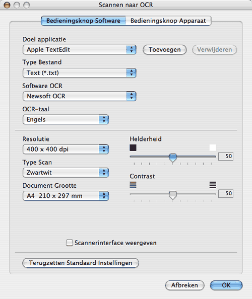The width and height of the screenshot is (252, 299).
Task: Open the Type Bestand dropdown
Action: [79, 73]
